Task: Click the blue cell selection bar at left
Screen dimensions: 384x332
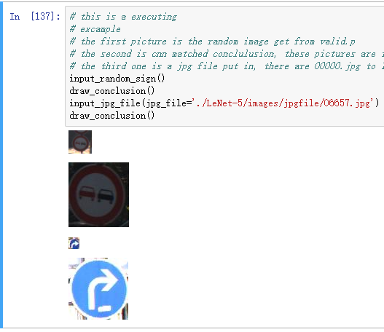Action: point(1,165)
